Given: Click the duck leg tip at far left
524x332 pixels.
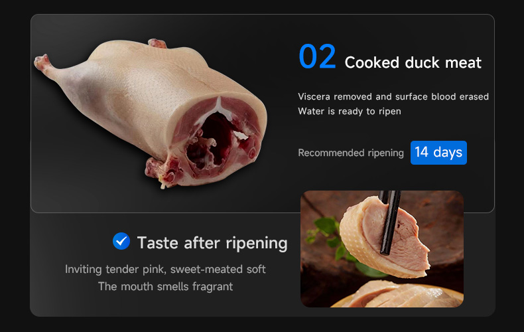Looking at the screenshot, I should tap(42, 62).
